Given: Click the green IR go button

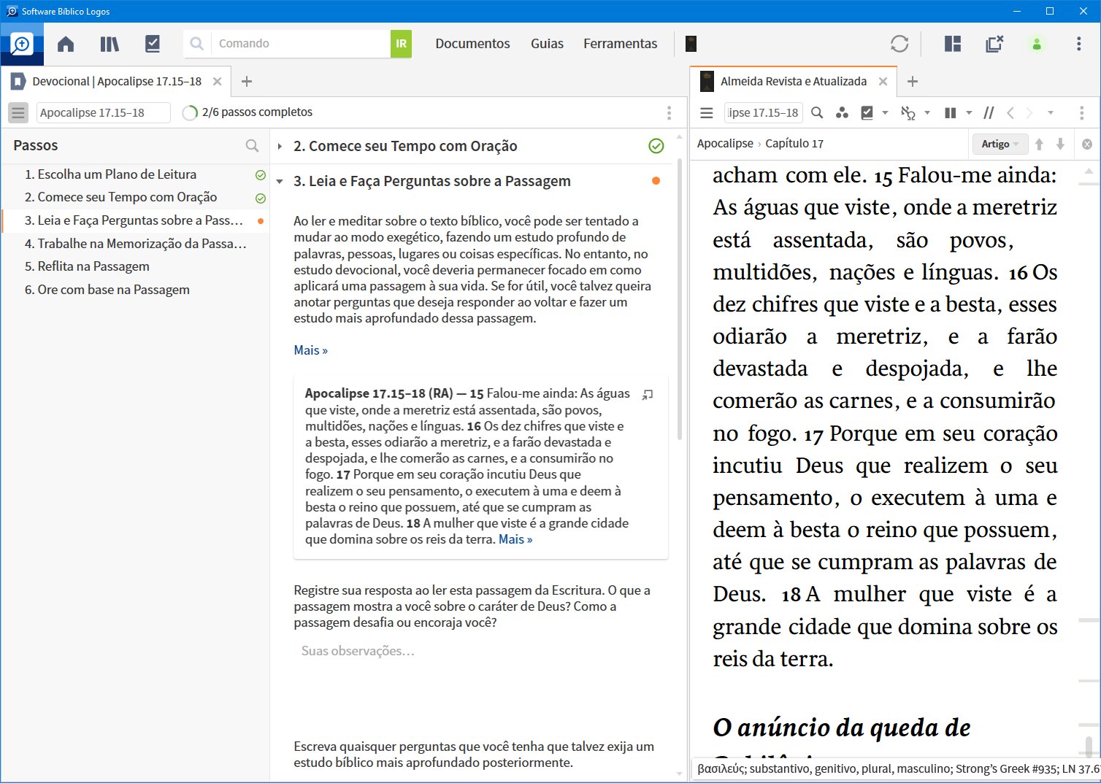Looking at the screenshot, I should 401,44.
